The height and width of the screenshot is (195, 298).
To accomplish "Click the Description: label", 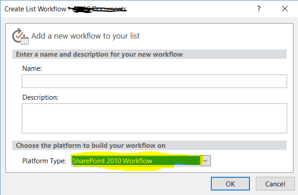I will click(x=40, y=97).
